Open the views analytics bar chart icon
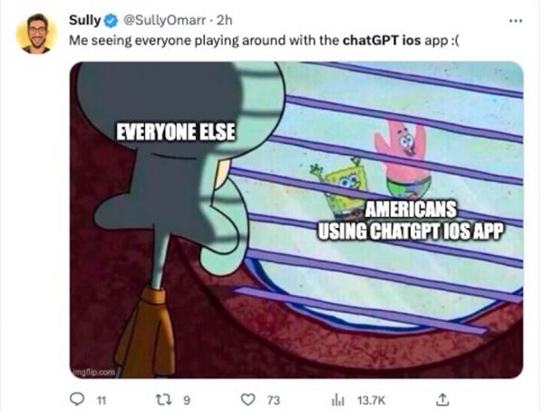544x413 pixels. pos(338,400)
